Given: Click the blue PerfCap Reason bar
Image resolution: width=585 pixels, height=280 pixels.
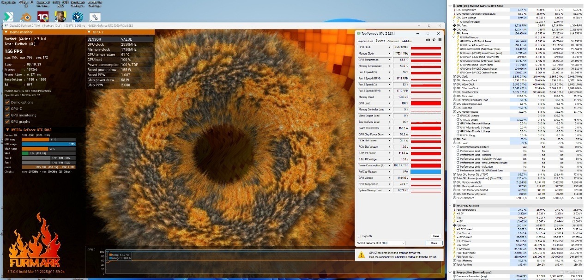Looking at the screenshot, I should click(x=426, y=171).
